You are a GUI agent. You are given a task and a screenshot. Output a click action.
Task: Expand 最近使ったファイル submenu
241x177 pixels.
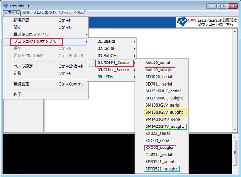click(x=46, y=34)
